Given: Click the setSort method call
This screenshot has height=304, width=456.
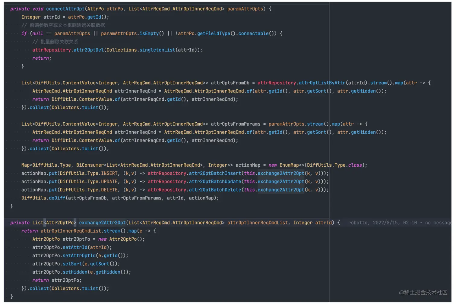Looking at the screenshot, I should pyautogui.click(x=72, y=264).
